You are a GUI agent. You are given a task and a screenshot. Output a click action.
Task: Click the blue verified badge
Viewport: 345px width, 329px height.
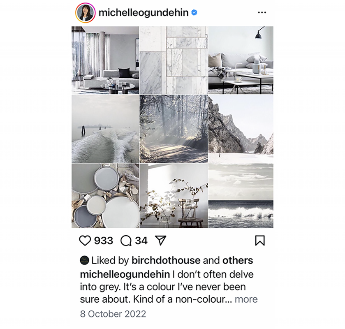194,13
